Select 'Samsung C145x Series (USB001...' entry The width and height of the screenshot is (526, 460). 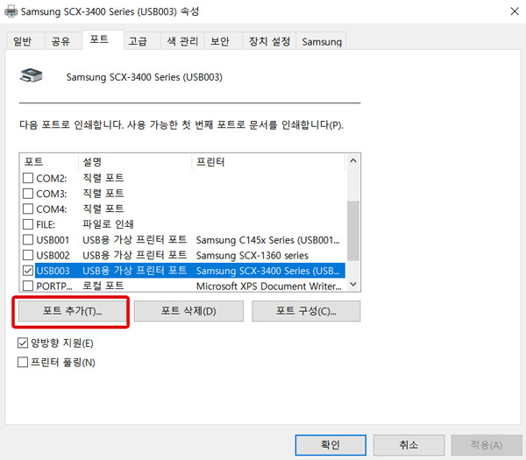point(267,240)
